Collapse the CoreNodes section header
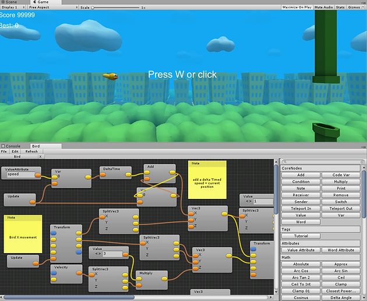Image resolution: width=367 pixels, height=301 pixels. point(320,168)
